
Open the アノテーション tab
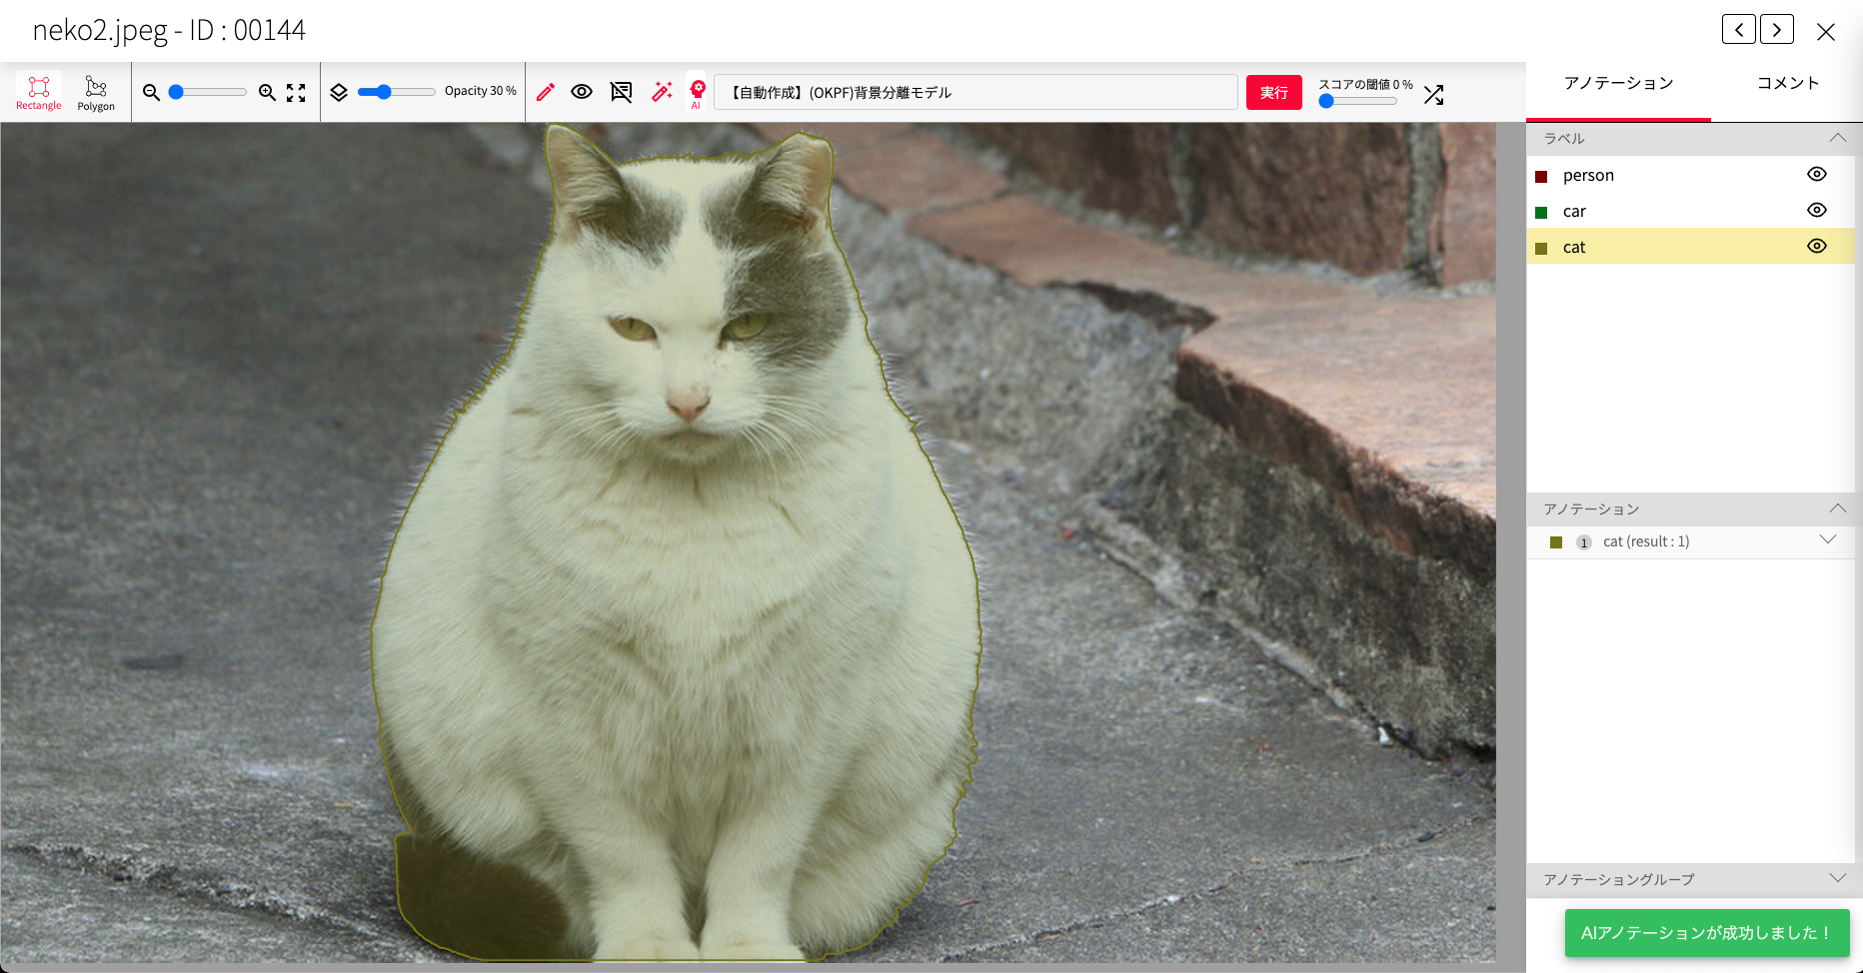[x=1618, y=83]
